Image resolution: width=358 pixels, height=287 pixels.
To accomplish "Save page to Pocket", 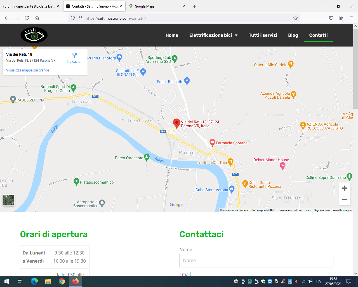I will click(x=331, y=18).
